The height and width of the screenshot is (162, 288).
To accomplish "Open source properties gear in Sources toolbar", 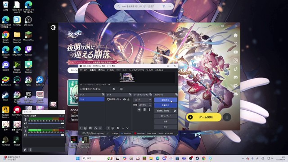I will coord(118,128).
